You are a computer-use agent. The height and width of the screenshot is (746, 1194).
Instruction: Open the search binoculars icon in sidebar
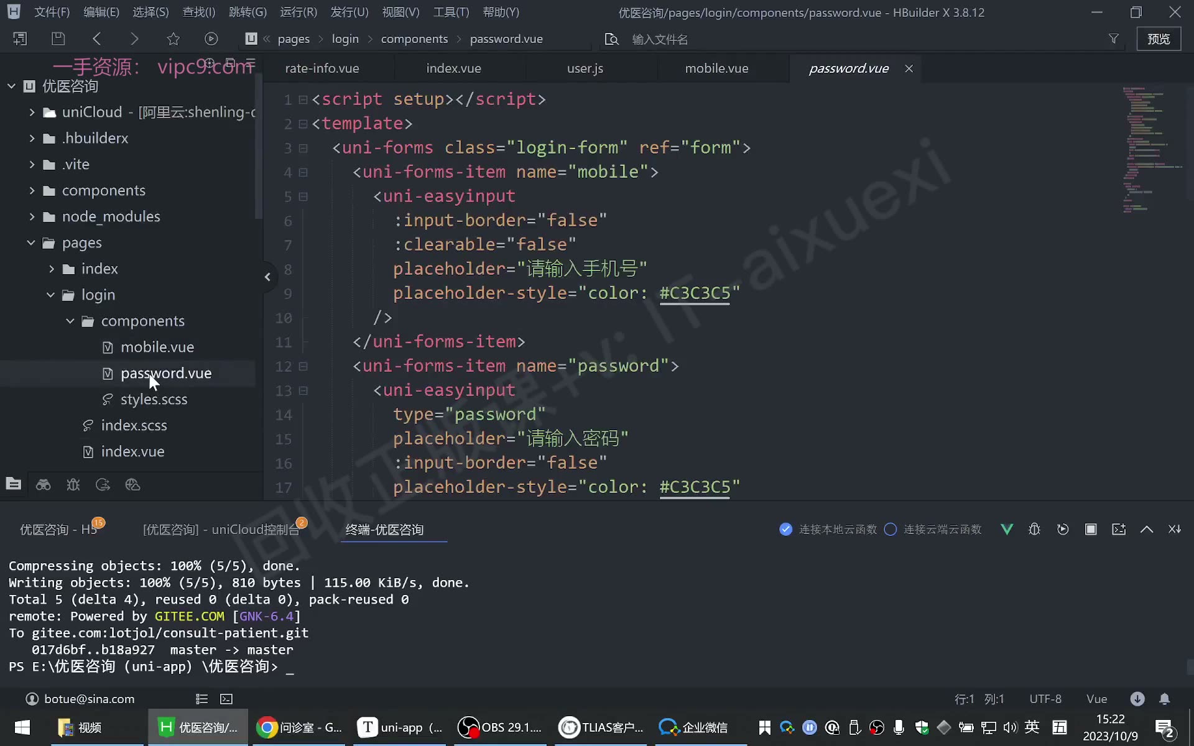(x=43, y=485)
